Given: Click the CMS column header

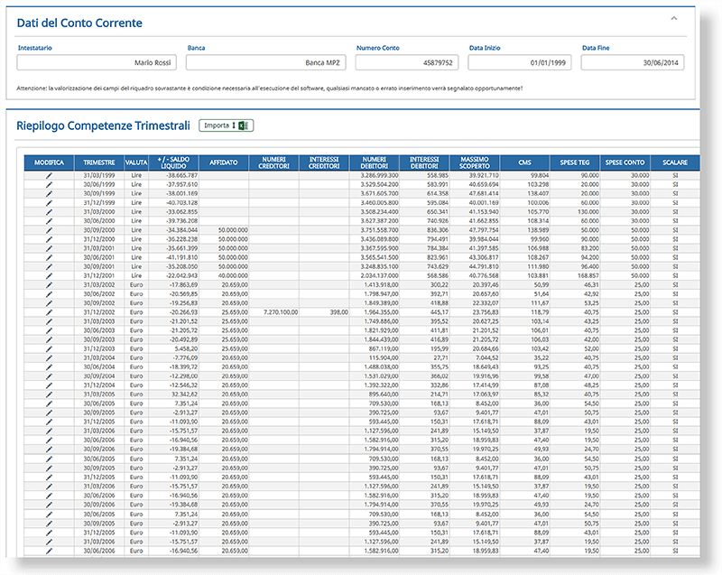Looking at the screenshot, I should tap(524, 162).
